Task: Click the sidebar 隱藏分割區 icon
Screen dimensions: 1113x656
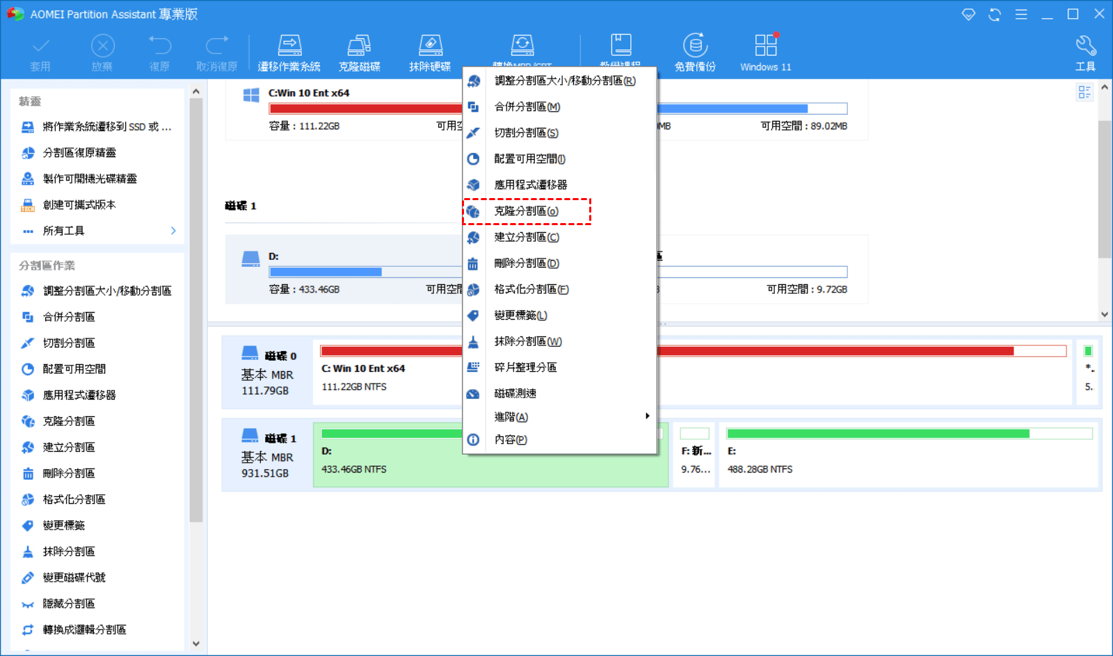Action: 28,604
